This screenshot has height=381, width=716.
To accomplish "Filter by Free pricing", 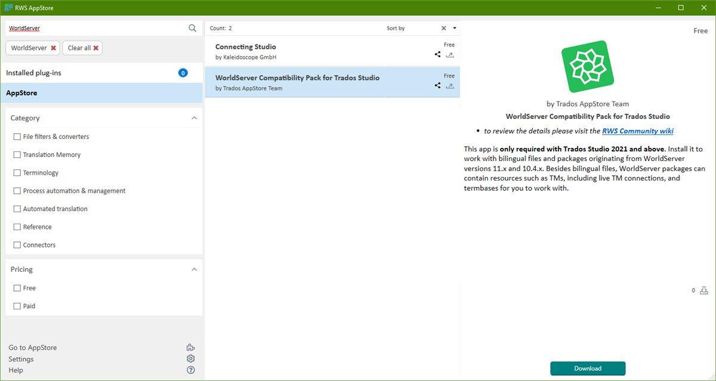I will click(17, 288).
